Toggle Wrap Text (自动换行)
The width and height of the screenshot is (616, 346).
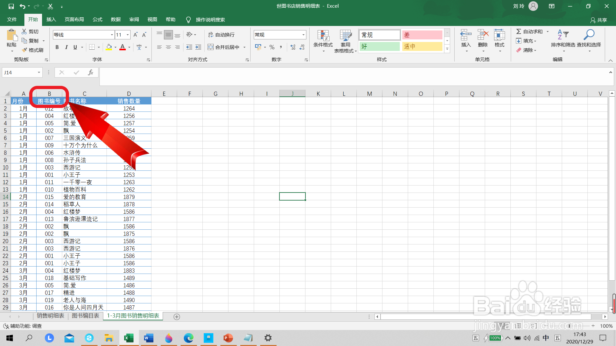[221, 35]
